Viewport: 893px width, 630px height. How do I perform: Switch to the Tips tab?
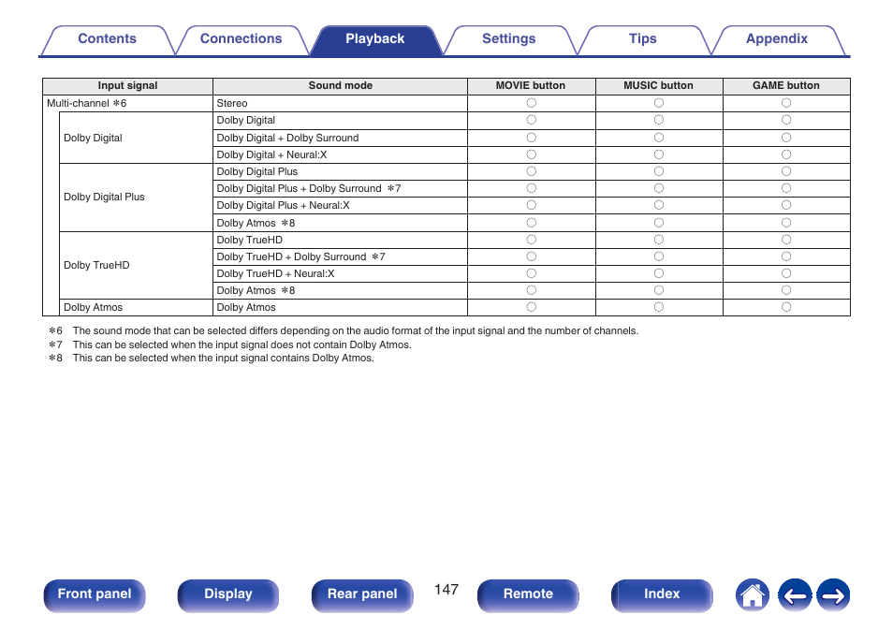point(642,39)
